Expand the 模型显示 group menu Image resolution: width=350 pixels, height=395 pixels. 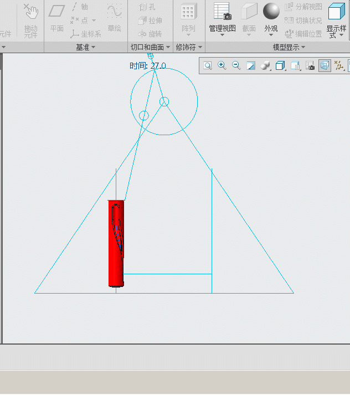coord(289,47)
